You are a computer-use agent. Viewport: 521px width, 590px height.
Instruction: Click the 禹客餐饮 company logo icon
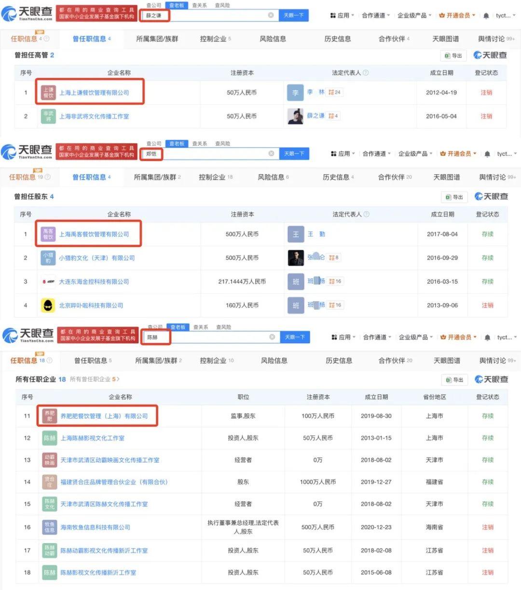click(x=48, y=234)
